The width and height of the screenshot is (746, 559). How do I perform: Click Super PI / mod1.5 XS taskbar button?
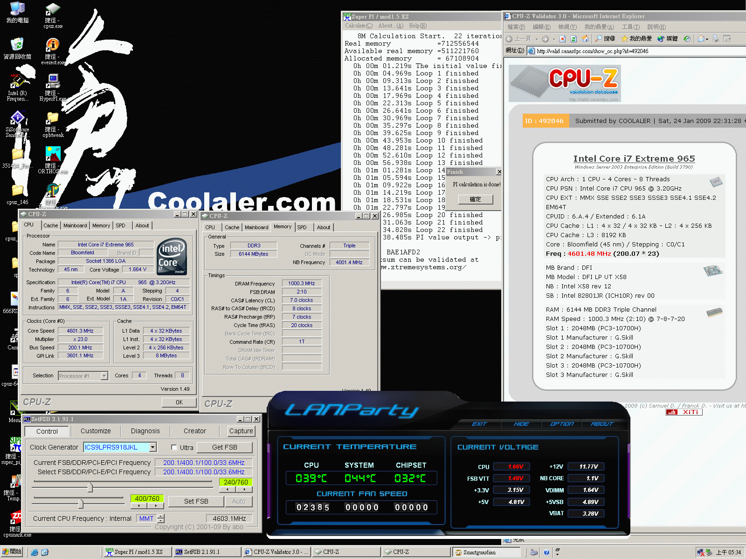(x=138, y=552)
